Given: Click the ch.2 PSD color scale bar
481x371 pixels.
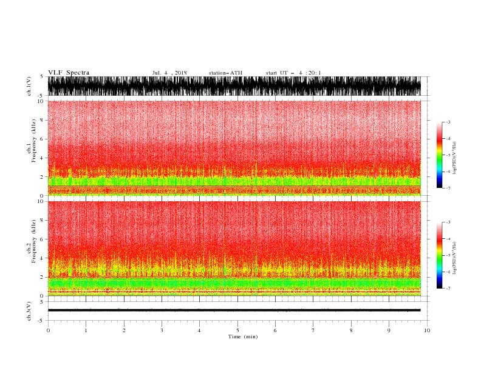Looking at the screenshot, I should pyautogui.click(x=439, y=255).
